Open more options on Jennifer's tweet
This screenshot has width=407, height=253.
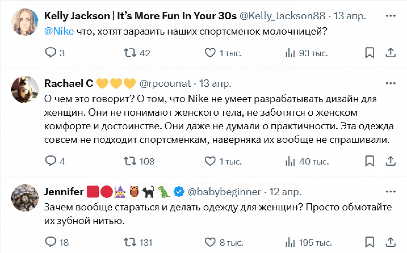(390, 192)
